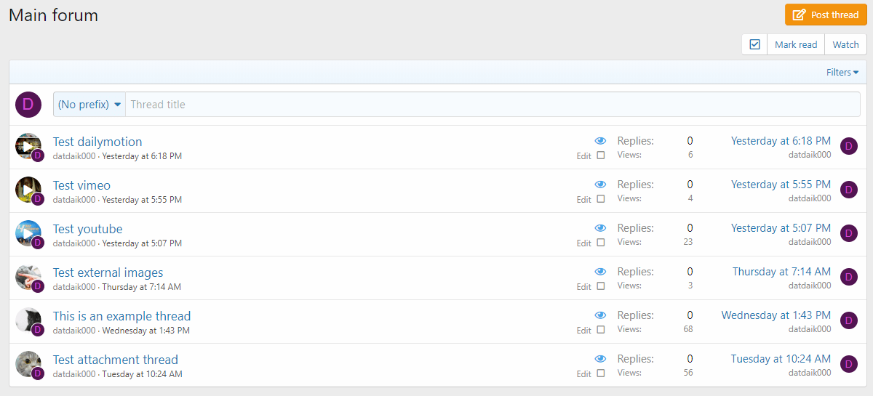Tick the checkbox on Test dailymotion row
Image resolution: width=873 pixels, height=396 pixels.
[x=601, y=155]
